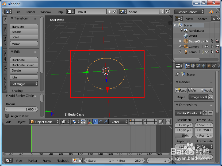
Task: Enable the scale manipulator icon
Action: tap(106, 122)
